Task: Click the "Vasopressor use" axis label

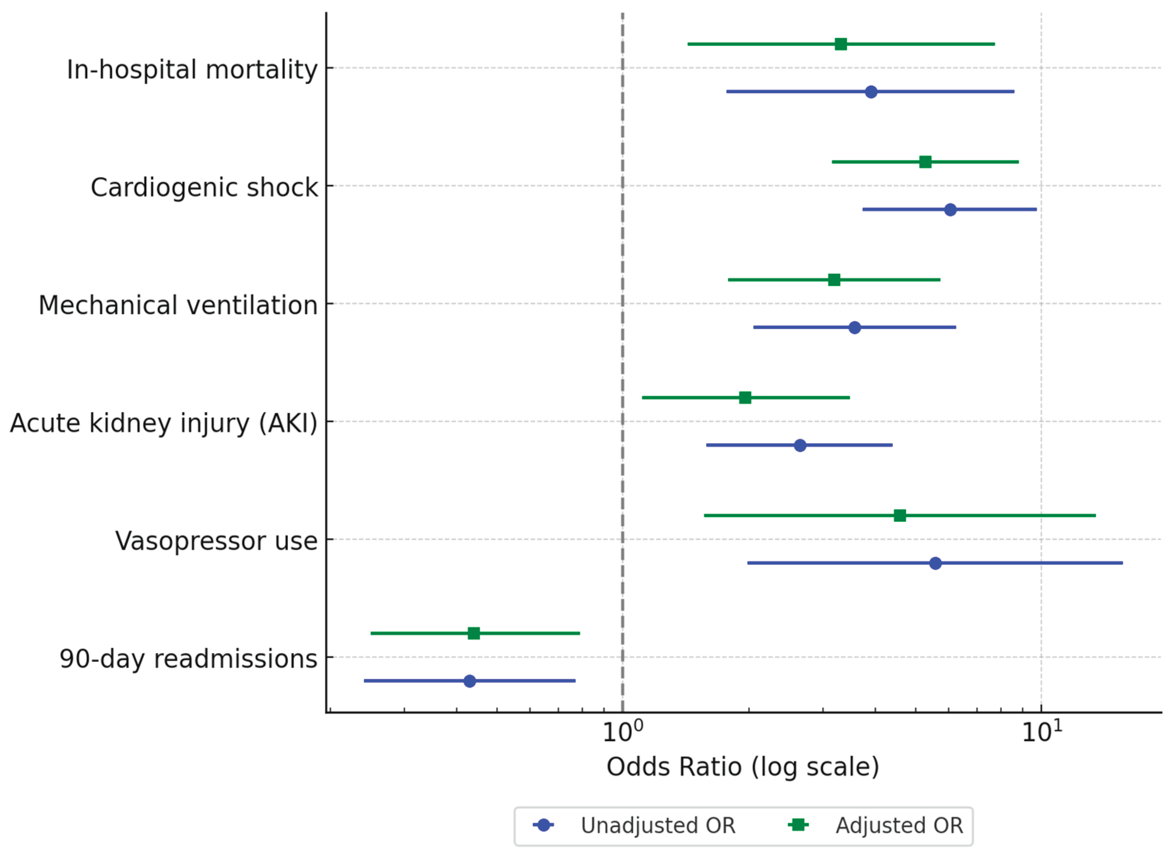Action: tap(216, 541)
